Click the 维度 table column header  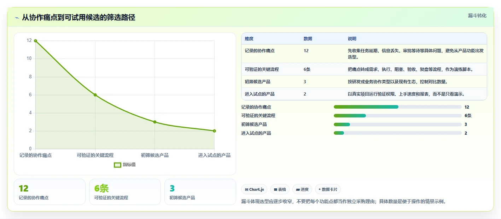point(249,39)
